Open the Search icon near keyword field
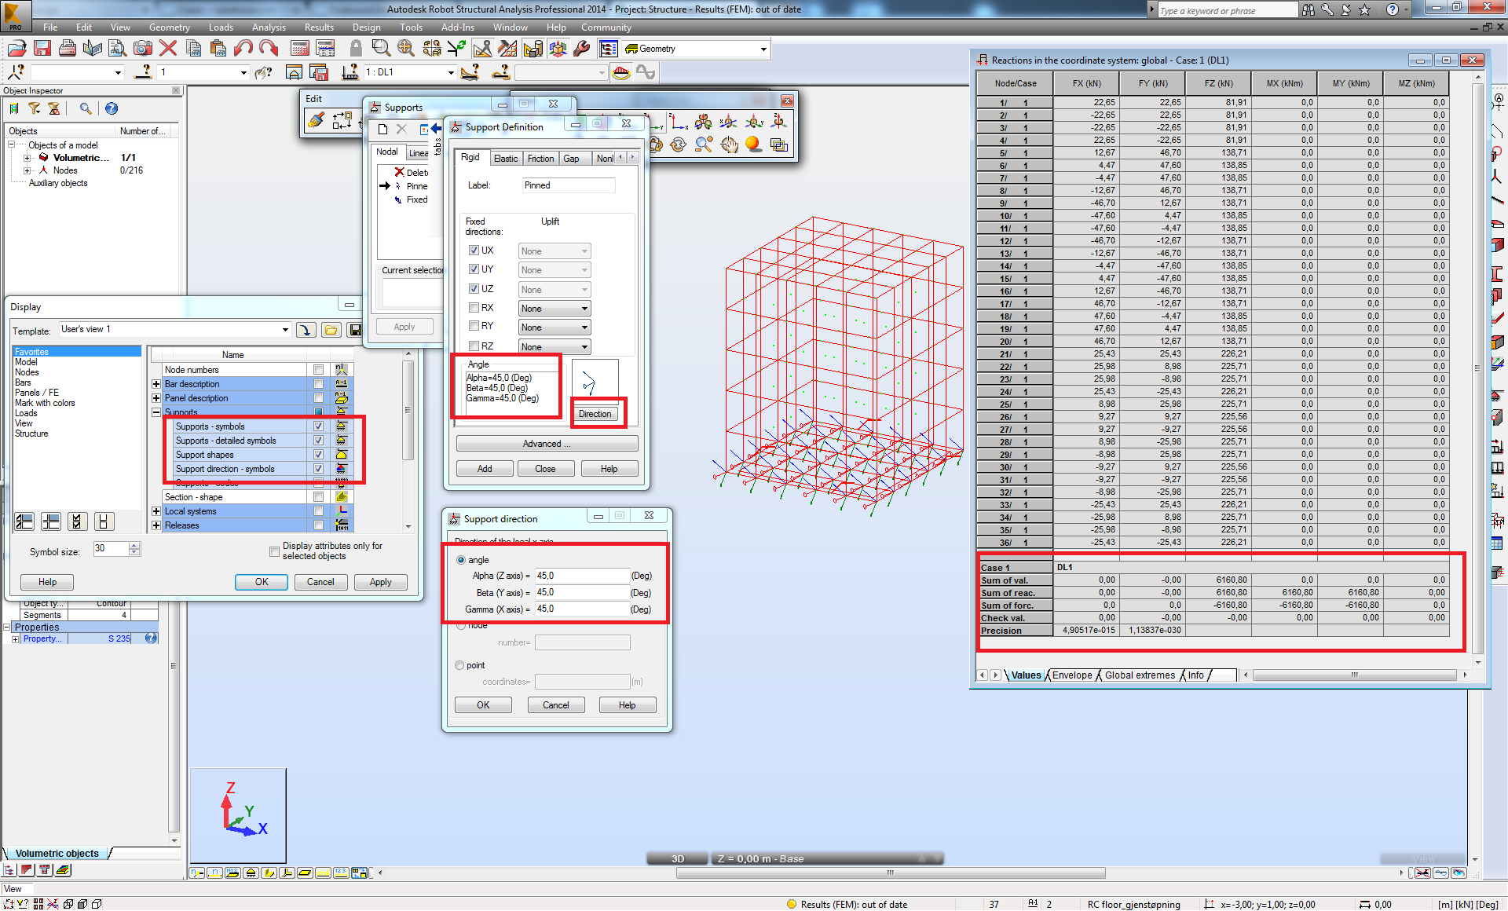This screenshot has height=911, width=1508. (x=1309, y=9)
